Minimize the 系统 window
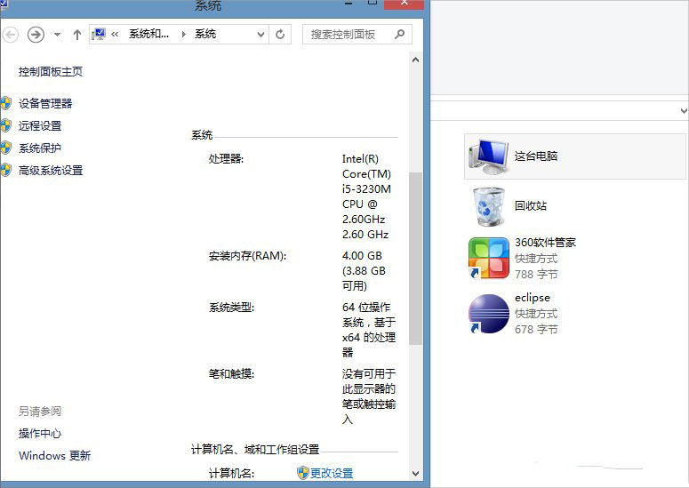The height and width of the screenshot is (488, 689). click(x=349, y=4)
